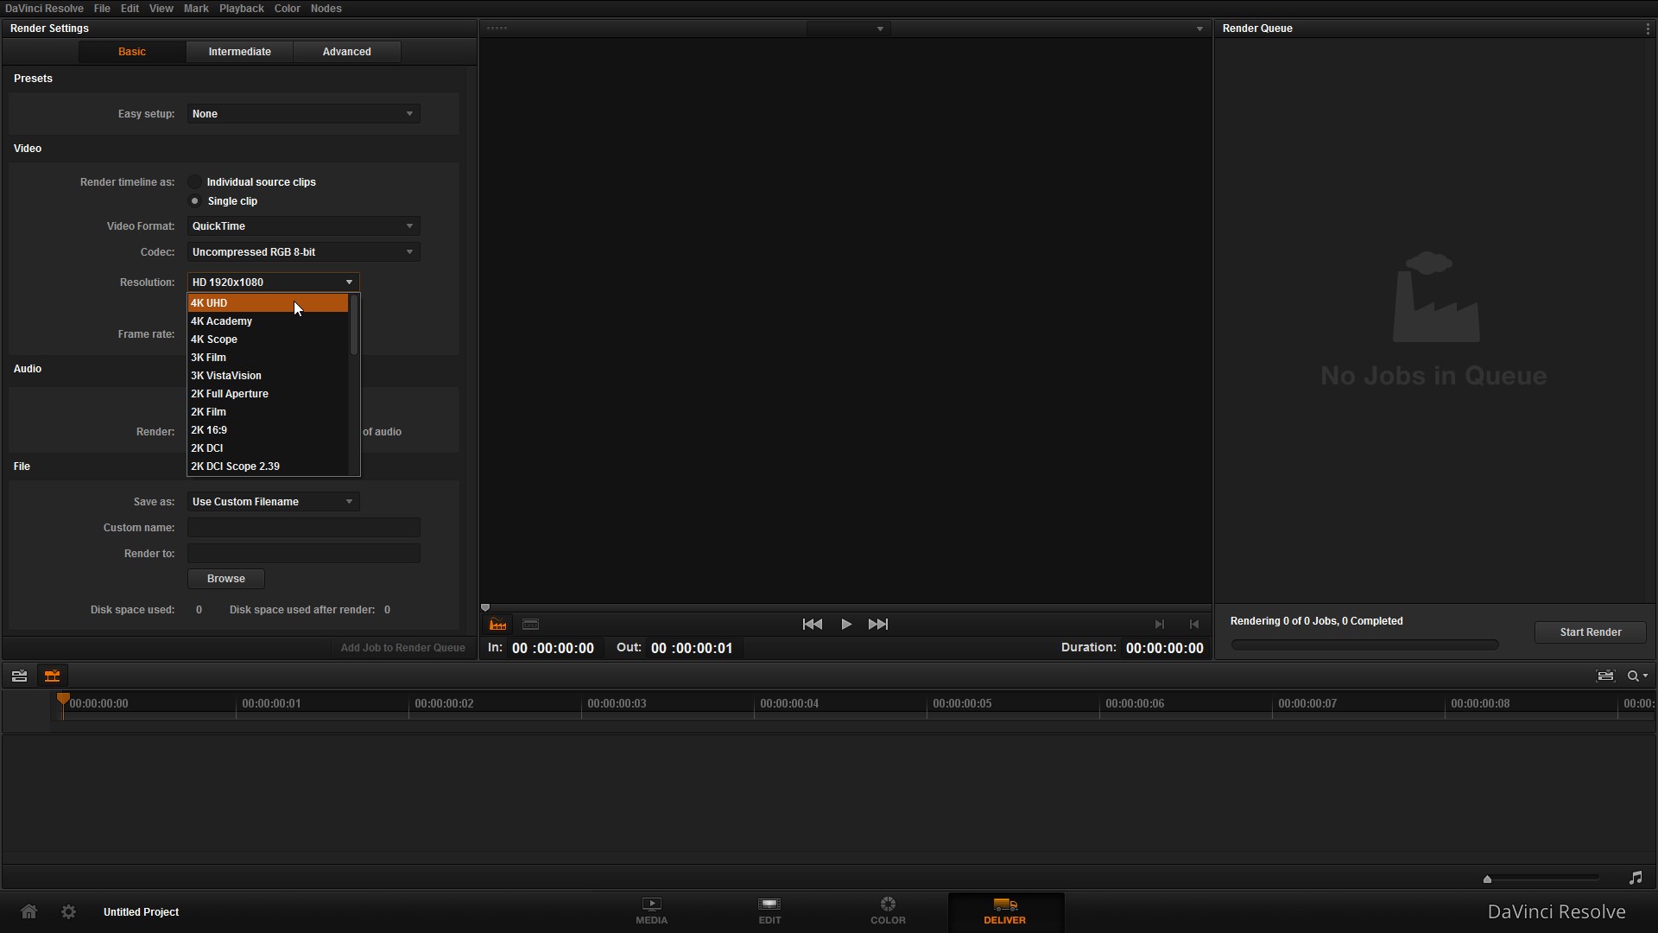Open Codec Uncompressed RGB 8-bit dropdown
Viewport: 1658px width, 933px height.
pyautogui.click(x=303, y=252)
